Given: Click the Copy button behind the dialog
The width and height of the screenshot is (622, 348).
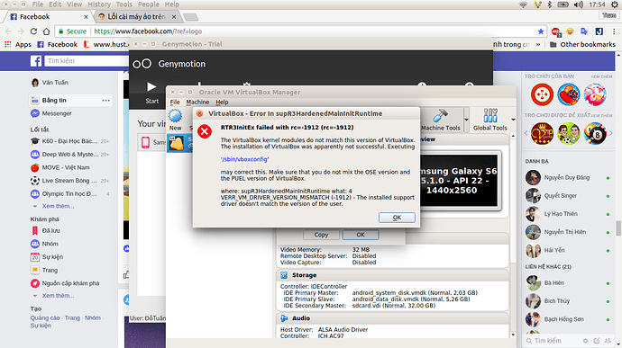Looking at the screenshot, I should tap(321, 235).
